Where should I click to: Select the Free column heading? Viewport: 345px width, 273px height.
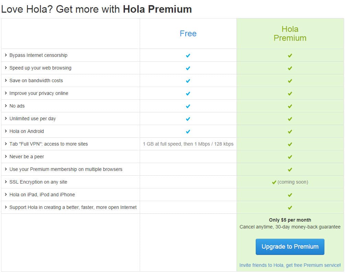tap(188, 34)
